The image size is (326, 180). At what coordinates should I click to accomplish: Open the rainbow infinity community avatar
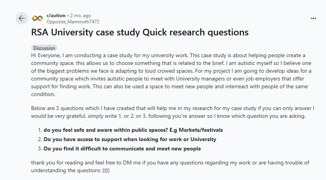point(37,18)
